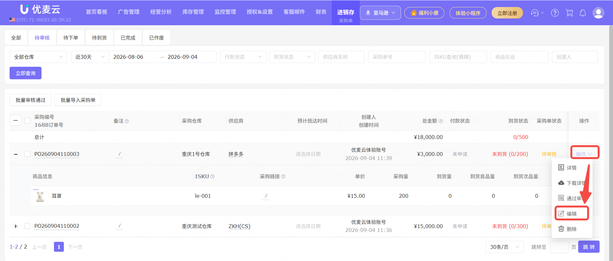Collapse the PO260904110003 row details
Screen dimensions: 613x261
pyautogui.click(x=16, y=154)
